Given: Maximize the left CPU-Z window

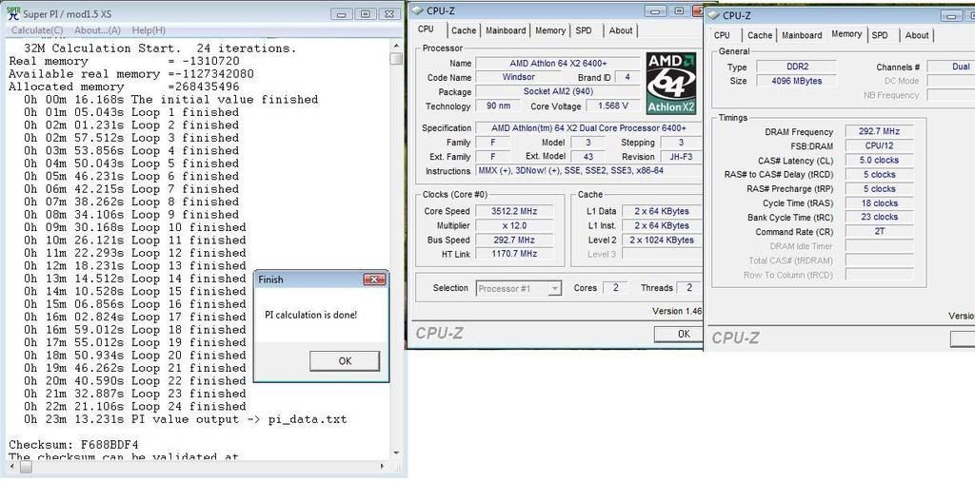Looking at the screenshot, I should point(679,10).
